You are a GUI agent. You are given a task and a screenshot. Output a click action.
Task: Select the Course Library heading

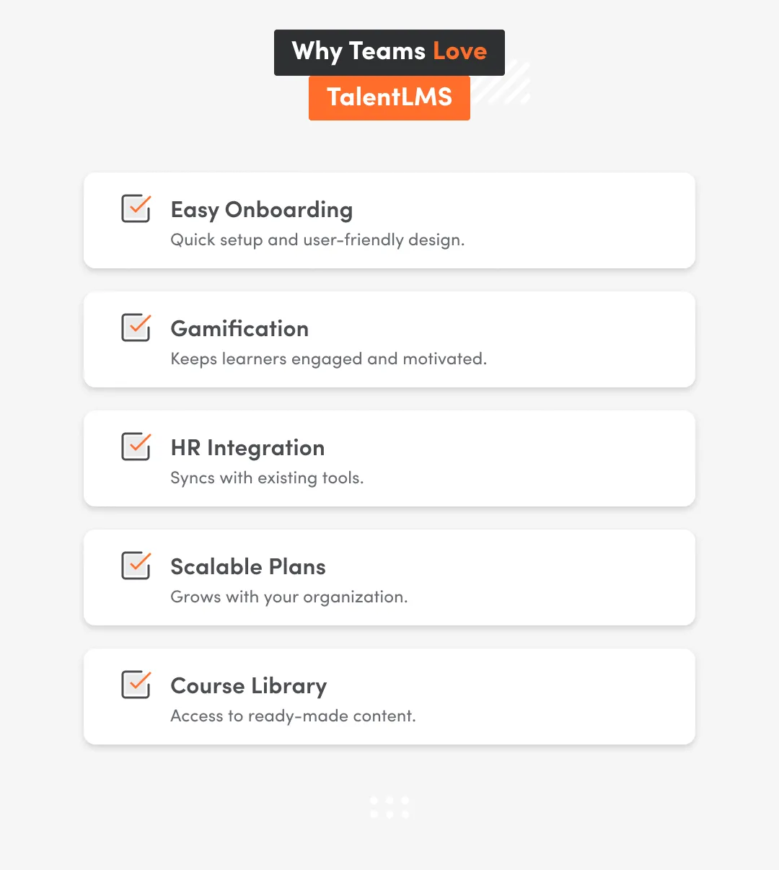tap(248, 686)
